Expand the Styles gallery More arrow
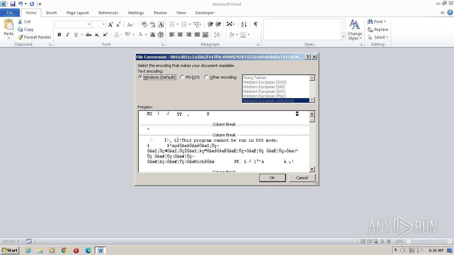Screen dimensions: 454x255 [343, 36]
